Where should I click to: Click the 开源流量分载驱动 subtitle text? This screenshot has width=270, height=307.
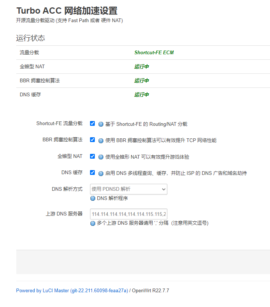pyautogui.click(x=69, y=21)
